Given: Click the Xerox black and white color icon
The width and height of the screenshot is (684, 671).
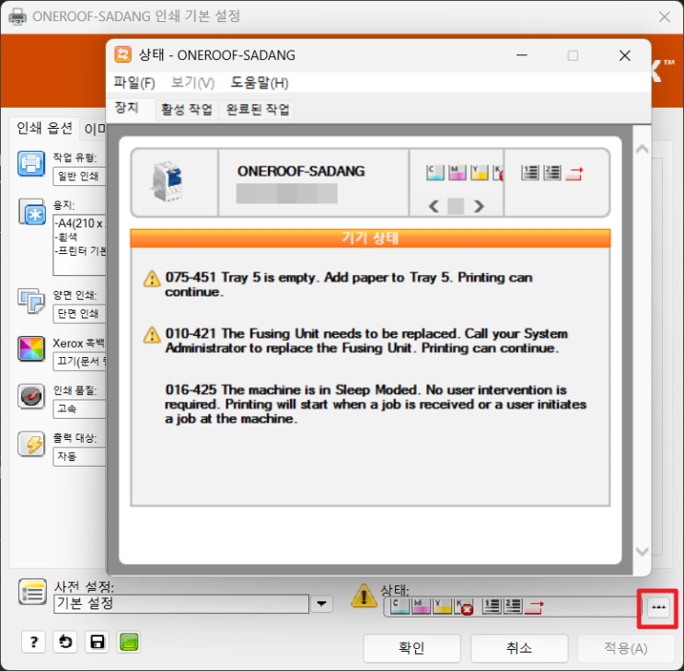Looking at the screenshot, I should tap(31, 349).
